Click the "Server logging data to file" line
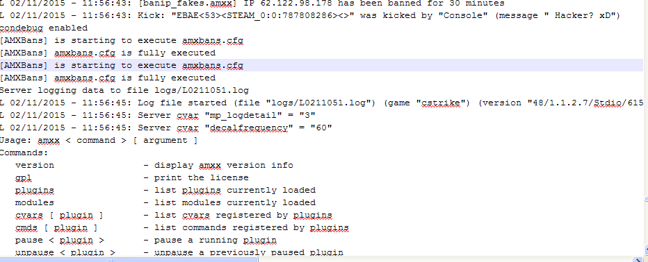Screen dimensions: 648x262 click(x=124, y=90)
